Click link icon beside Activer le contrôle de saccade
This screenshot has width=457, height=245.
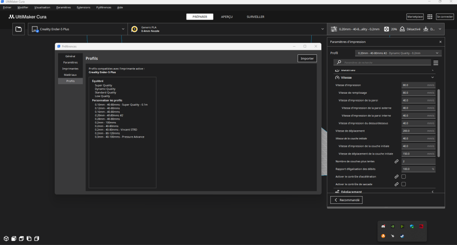pos(396,184)
